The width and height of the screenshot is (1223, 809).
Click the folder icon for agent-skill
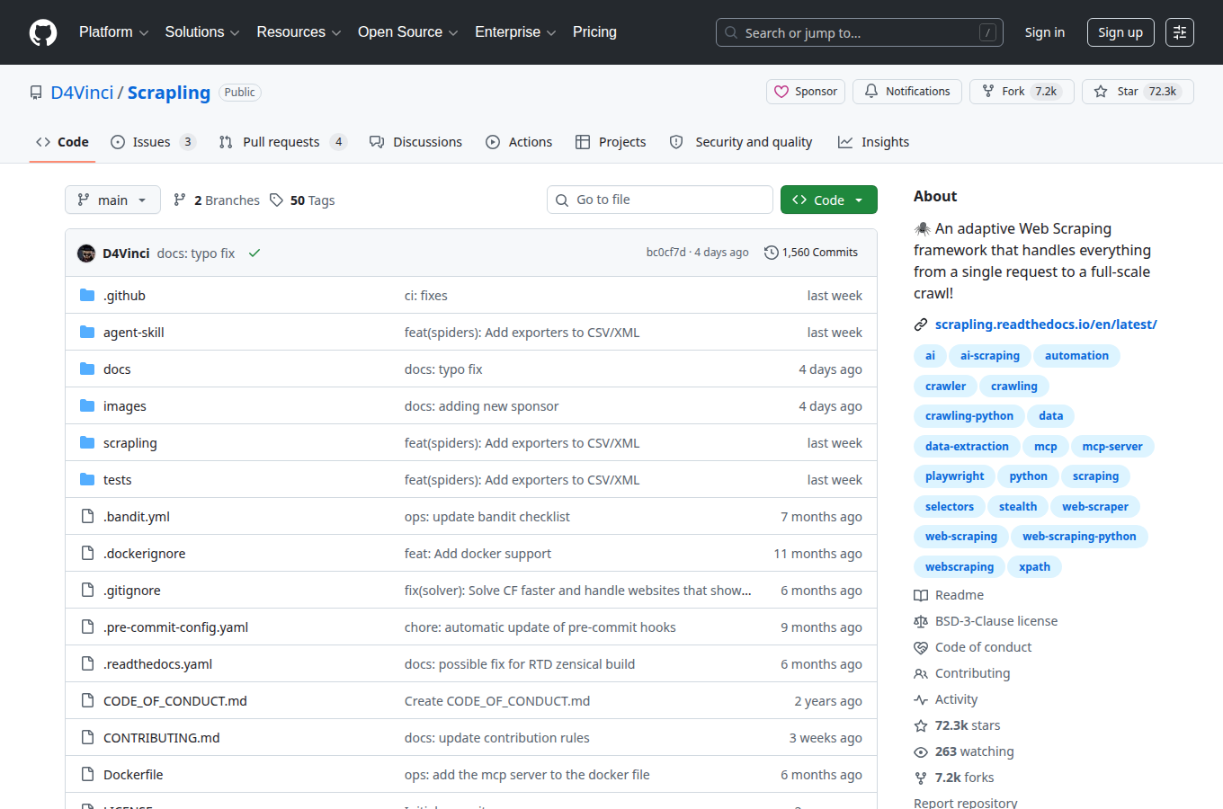pos(87,332)
